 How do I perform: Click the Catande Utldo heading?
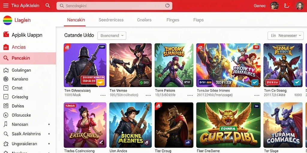coord(79,36)
